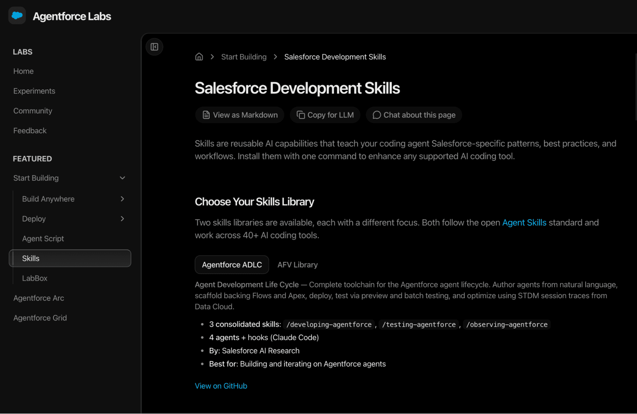Select Deploy in the sidebar
Screen dimensions: 637x414
[34, 219]
